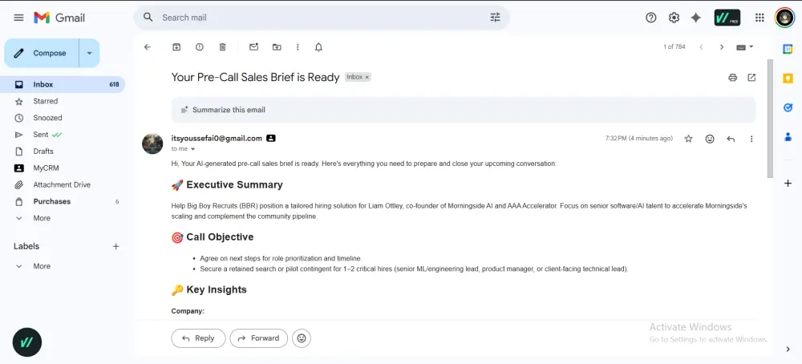Archive this email
This screenshot has height=364, width=802.
pyautogui.click(x=176, y=47)
